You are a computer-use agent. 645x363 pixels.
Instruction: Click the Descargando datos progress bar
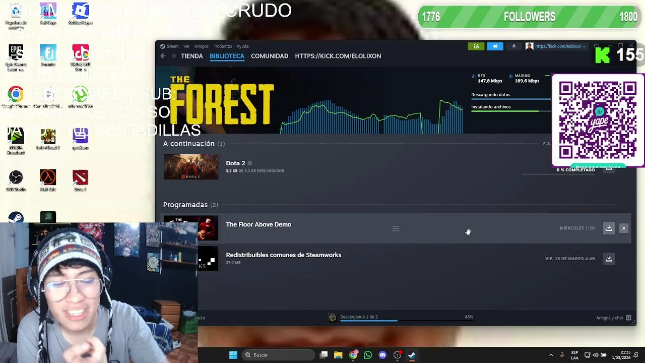click(511, 99)
